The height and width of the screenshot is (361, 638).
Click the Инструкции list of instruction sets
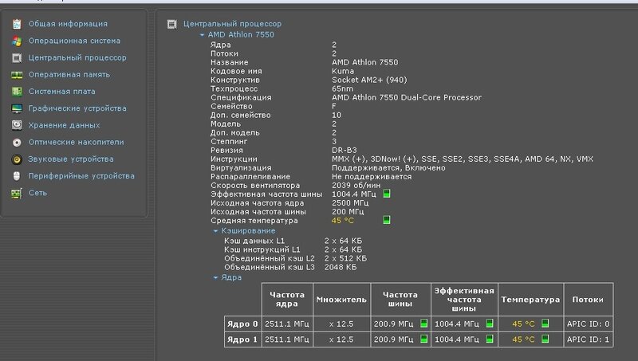pyautogui.click(x=463, y=159)
